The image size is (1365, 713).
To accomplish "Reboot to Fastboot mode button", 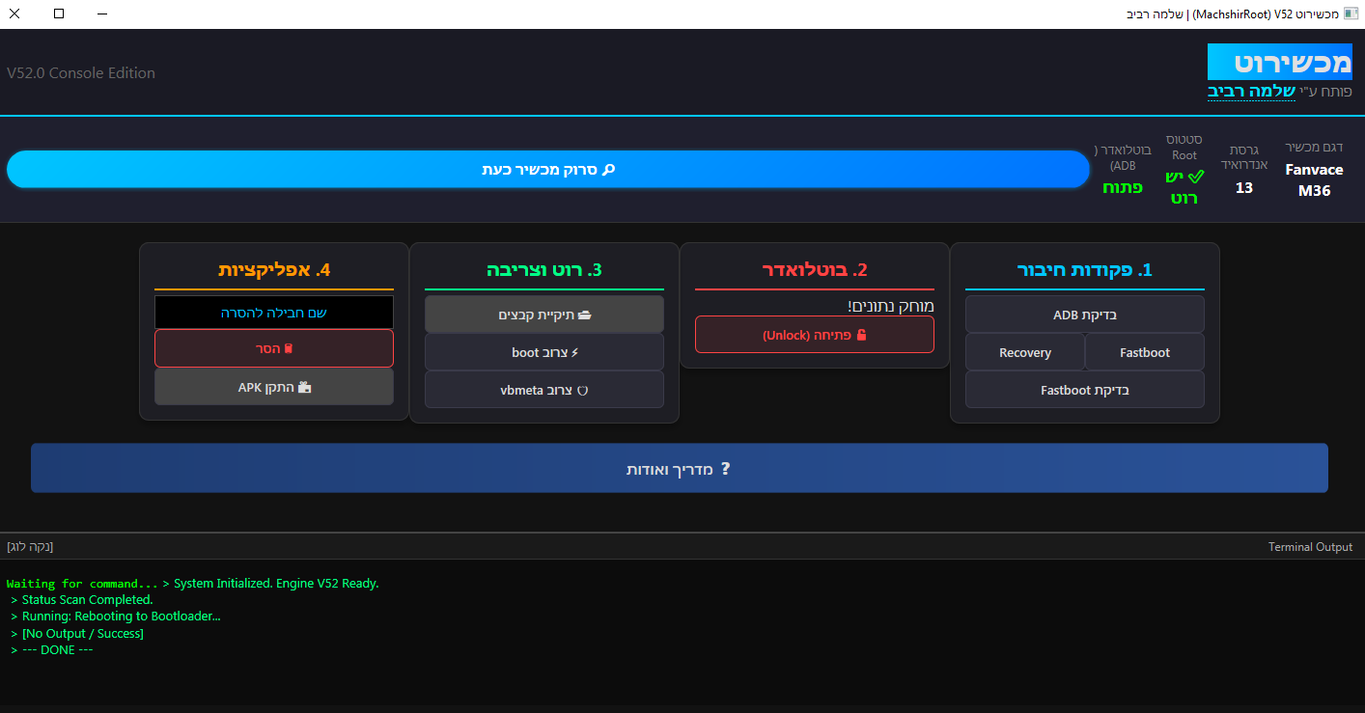I will click(1144, 352).
